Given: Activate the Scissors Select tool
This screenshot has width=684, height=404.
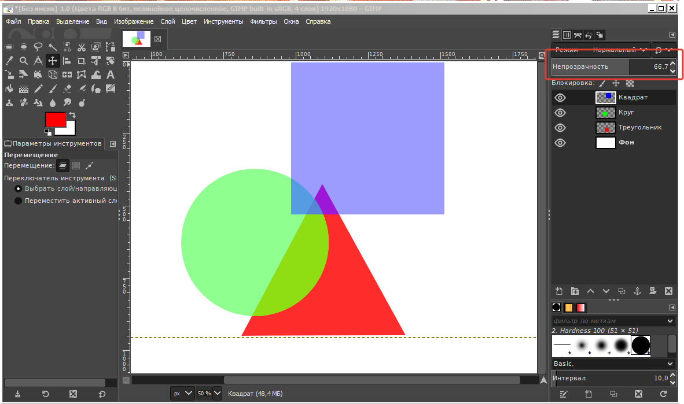Looking at the screenshot, I should point(82,47).
